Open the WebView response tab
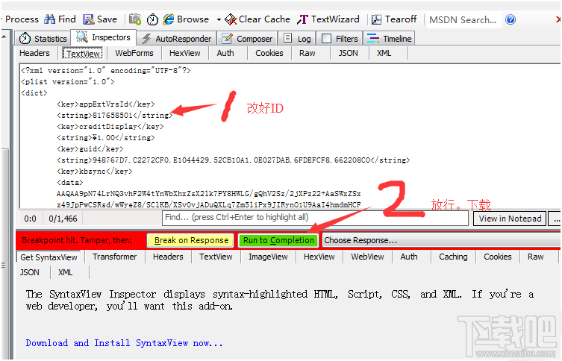The image size is (562, 361). 367,257
